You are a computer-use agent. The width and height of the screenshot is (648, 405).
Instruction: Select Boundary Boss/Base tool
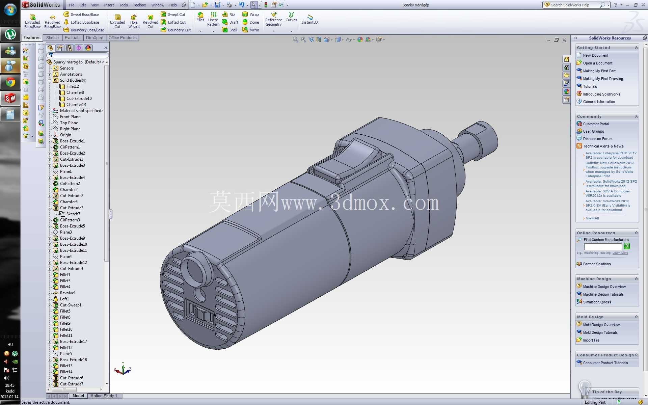[84, 30]
